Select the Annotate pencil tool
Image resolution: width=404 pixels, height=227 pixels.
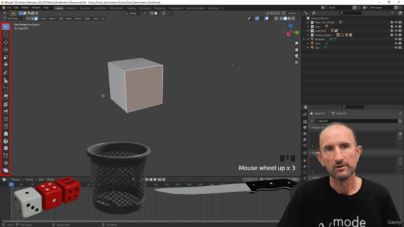[x=6, y=73]
